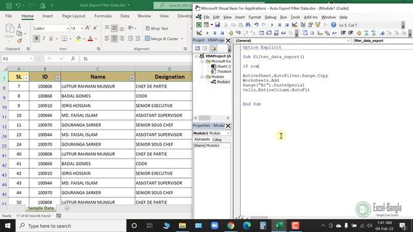Click the yellow Fill Color swatch button
This screenshot has width=413, height=232.
[x=79, y=39]
